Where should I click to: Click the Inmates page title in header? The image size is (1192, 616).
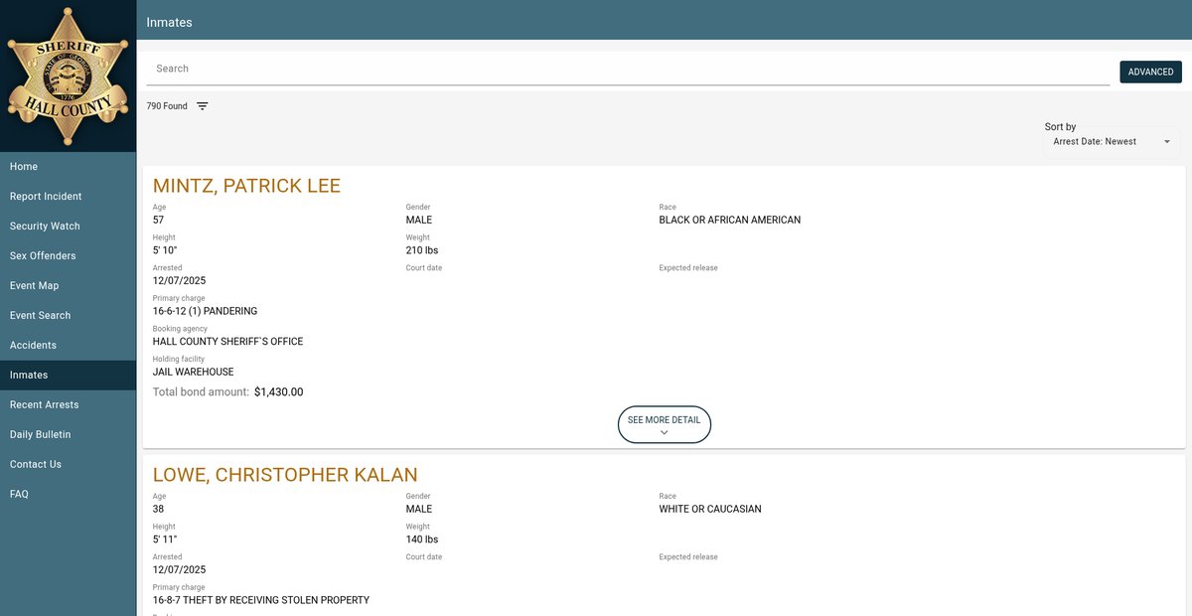tap(169, 22)
